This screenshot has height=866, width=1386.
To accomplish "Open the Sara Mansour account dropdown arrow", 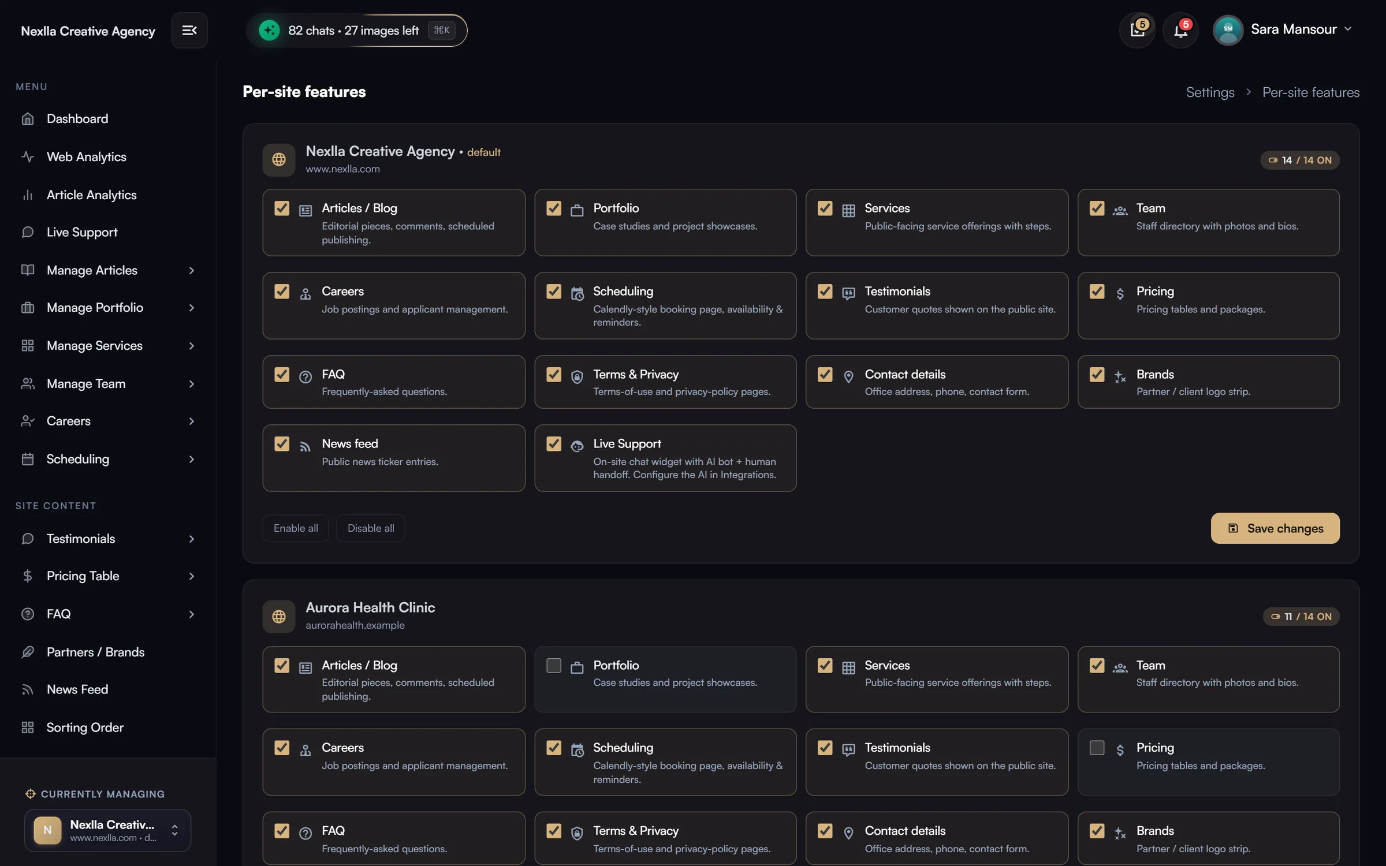I will tap(1348, 29).
